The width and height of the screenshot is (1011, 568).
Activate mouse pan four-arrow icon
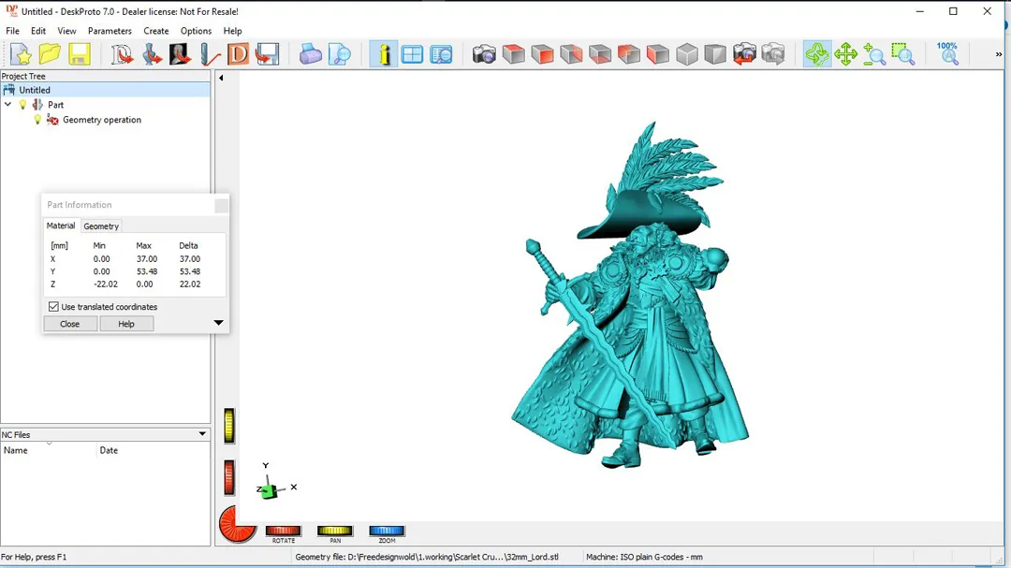(x=845, y=54)
